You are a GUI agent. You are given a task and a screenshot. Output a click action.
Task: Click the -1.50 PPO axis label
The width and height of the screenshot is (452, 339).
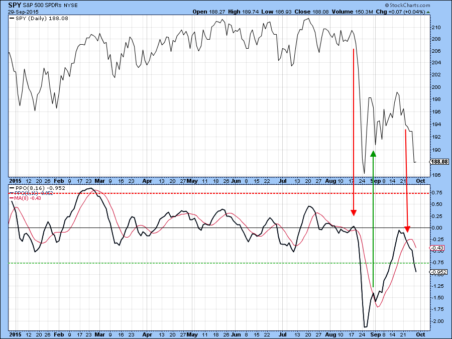437,298
